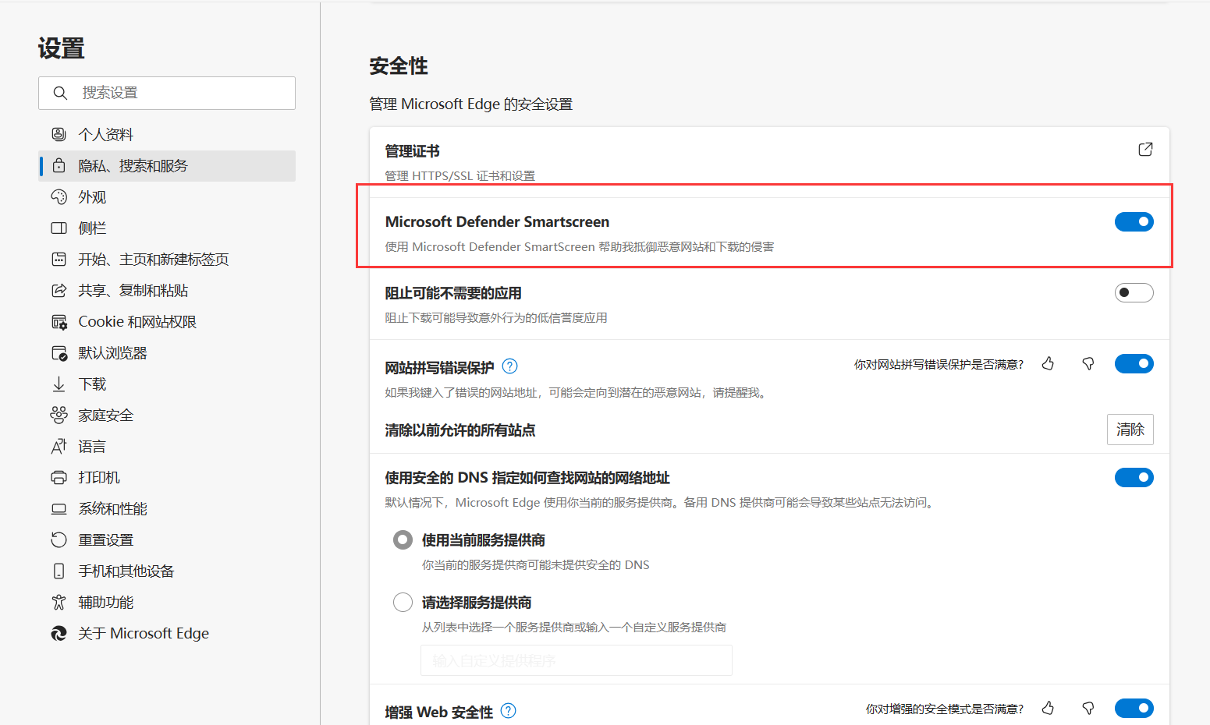Click the search magnifier icon in settings
The height and width of the screenshot is (725, 1210).
60,93
